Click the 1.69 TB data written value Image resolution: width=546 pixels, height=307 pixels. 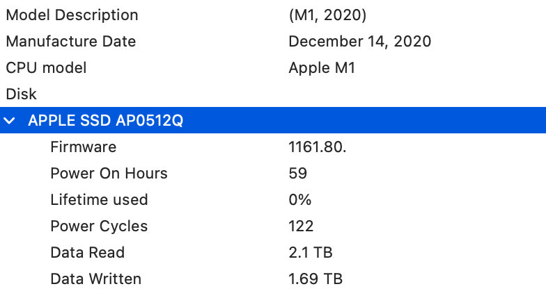[315, 279]
